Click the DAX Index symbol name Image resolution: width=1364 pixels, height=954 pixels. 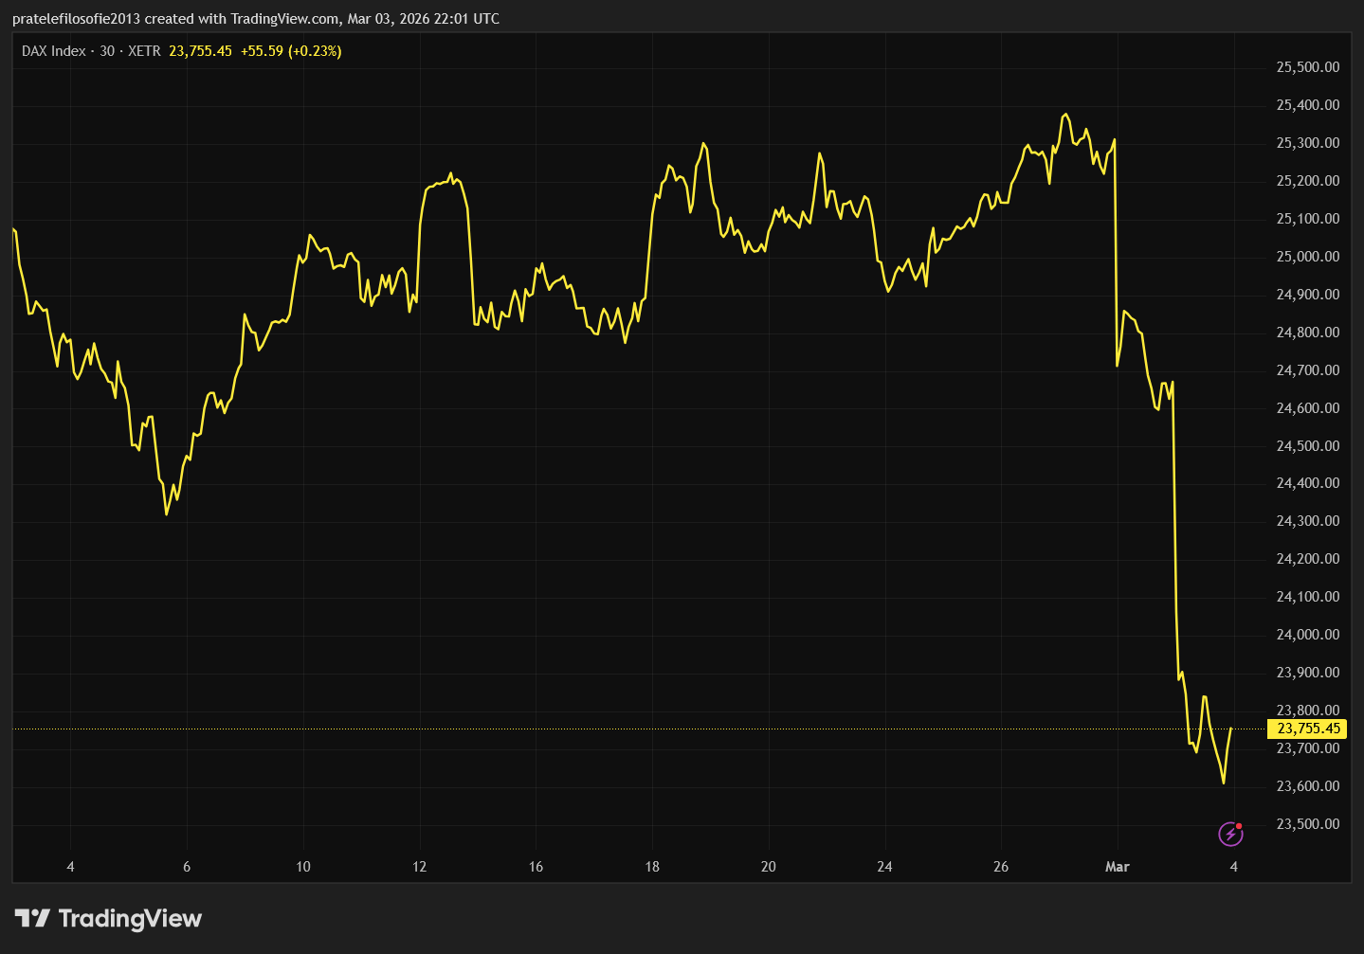coord(53,51)
